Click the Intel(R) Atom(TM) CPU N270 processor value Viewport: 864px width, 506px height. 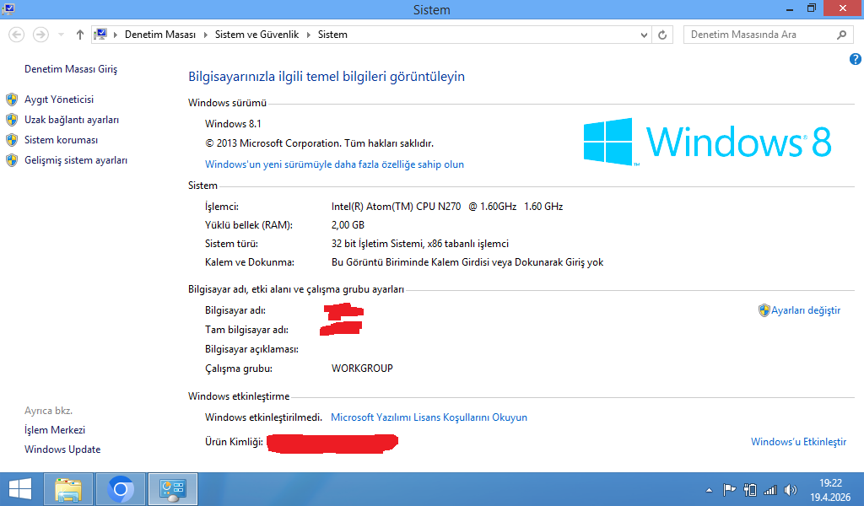(447, 207)
